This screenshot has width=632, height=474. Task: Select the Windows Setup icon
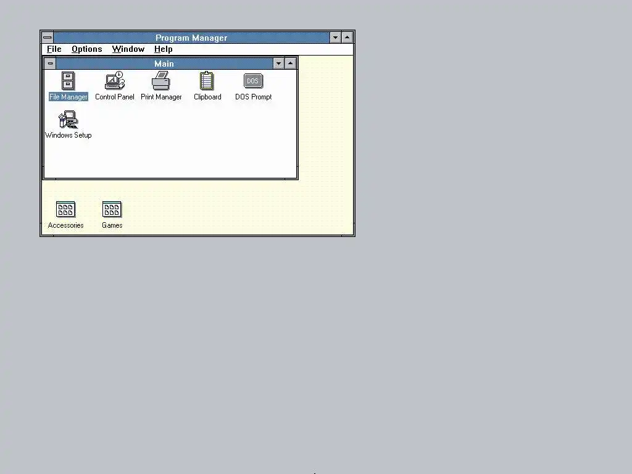68,120
